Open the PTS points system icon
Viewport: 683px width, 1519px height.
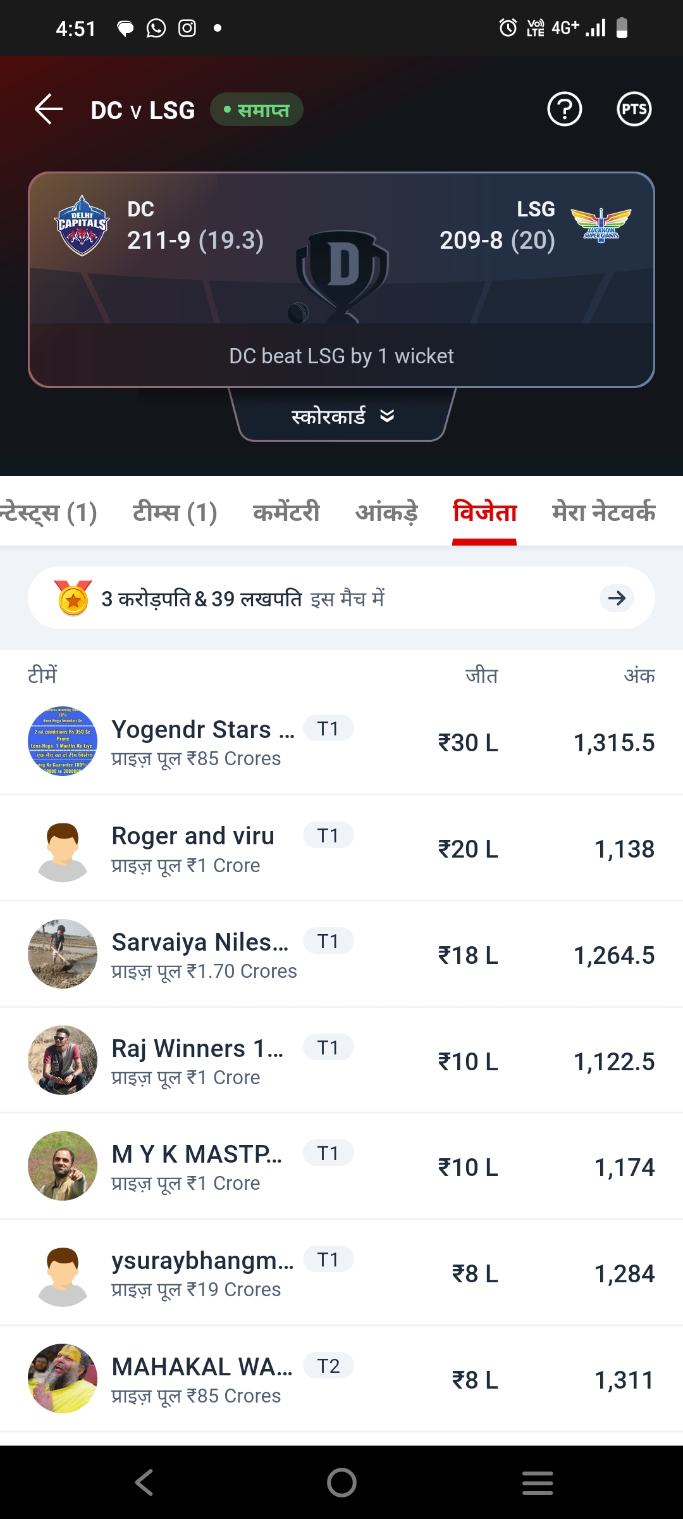coord(634,109)
